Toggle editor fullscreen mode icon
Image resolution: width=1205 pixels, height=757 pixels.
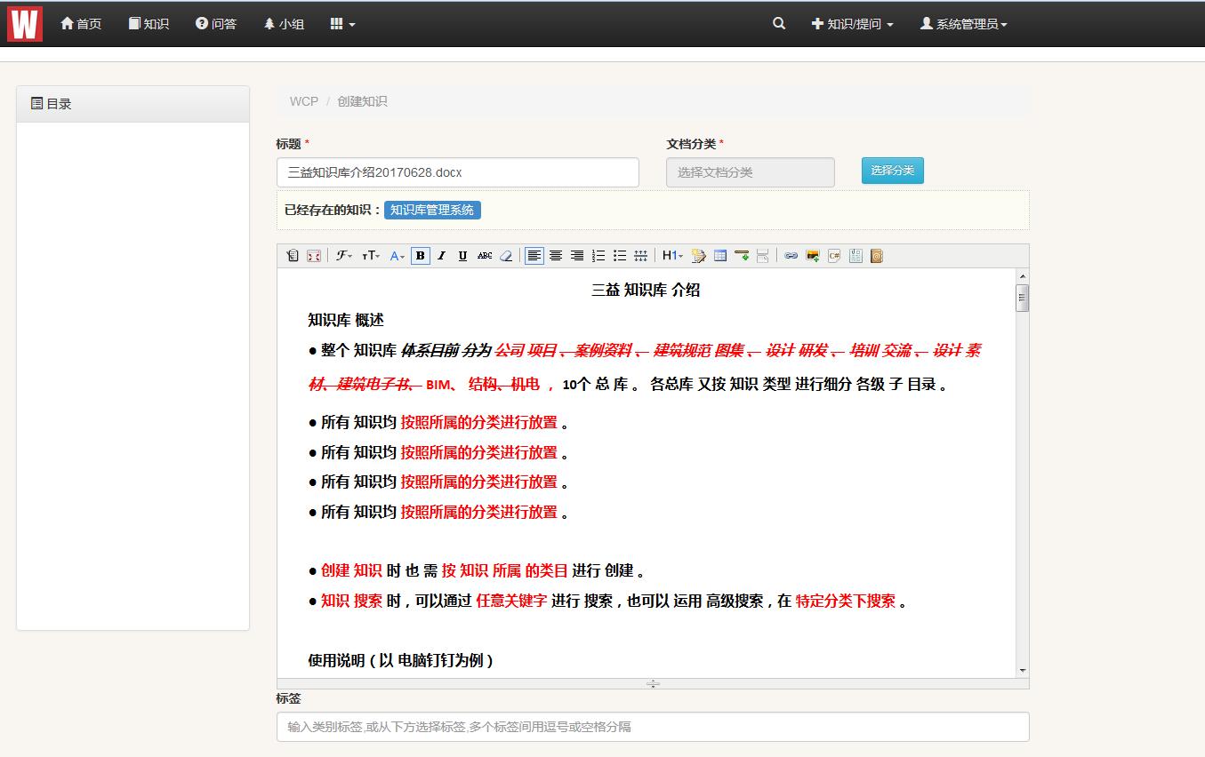coord(314,256)
